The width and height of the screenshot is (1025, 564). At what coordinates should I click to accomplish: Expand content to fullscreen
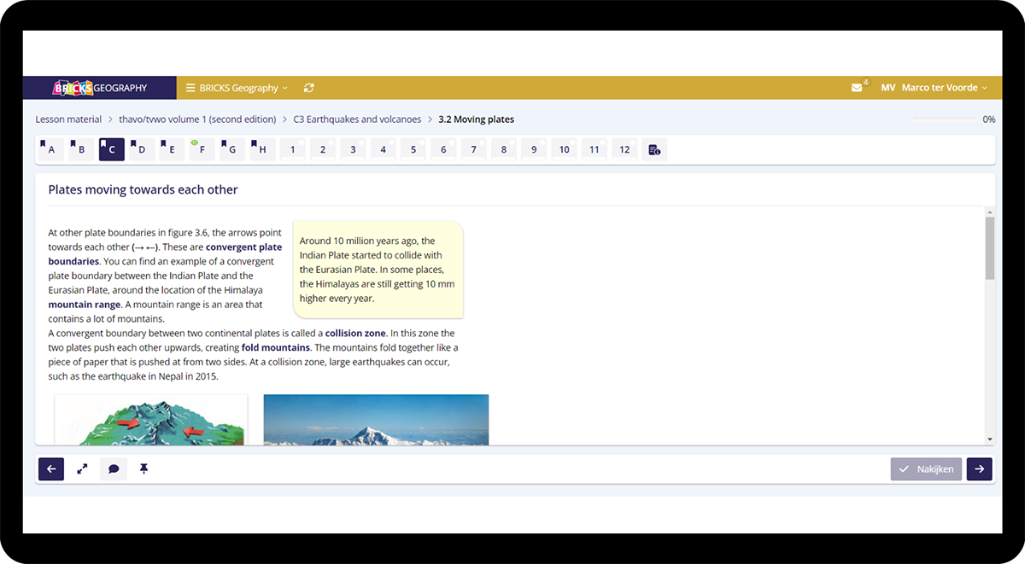pyautogui.click(x=82, y=469)
